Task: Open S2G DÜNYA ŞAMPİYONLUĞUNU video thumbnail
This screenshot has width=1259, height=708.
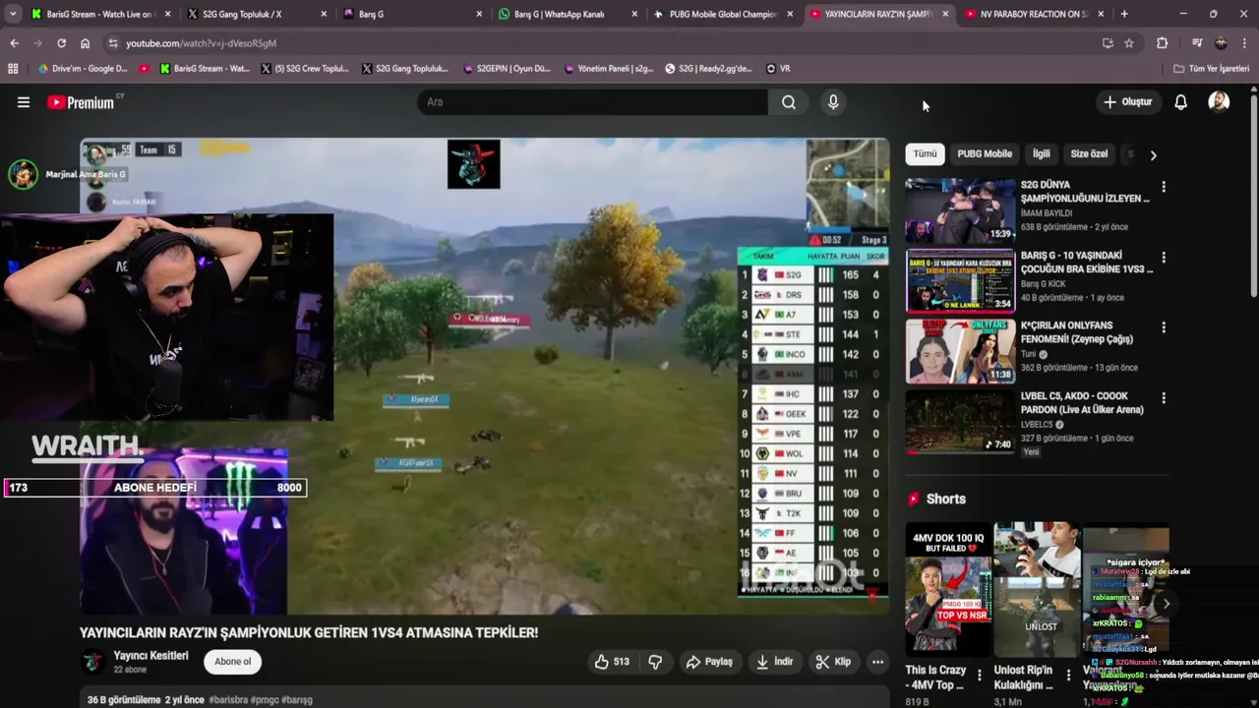Action: 960,210
